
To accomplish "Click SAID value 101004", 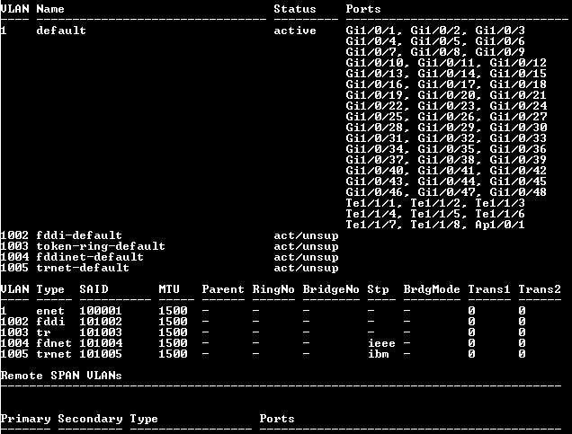I will tap(101, 343).
